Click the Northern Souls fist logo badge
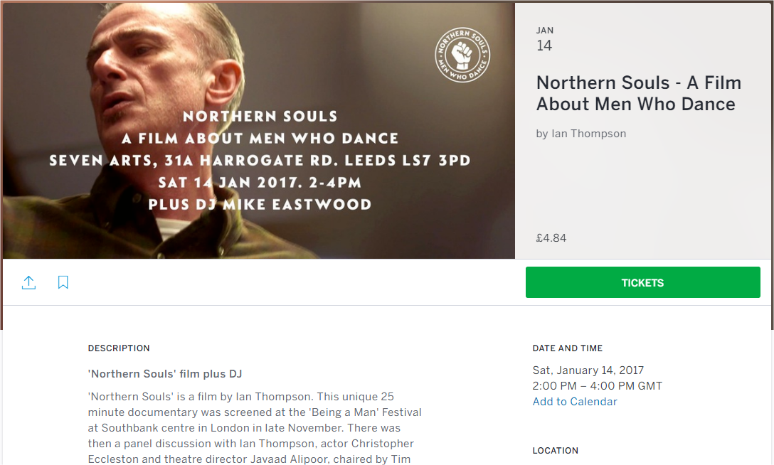This screenshot has width=774, height=465. (x=462, y=54)
